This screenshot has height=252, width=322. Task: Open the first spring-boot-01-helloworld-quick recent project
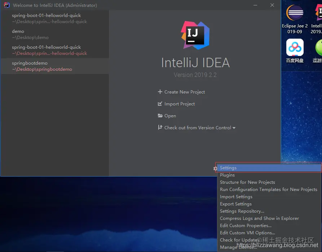(x=54, y=18)
